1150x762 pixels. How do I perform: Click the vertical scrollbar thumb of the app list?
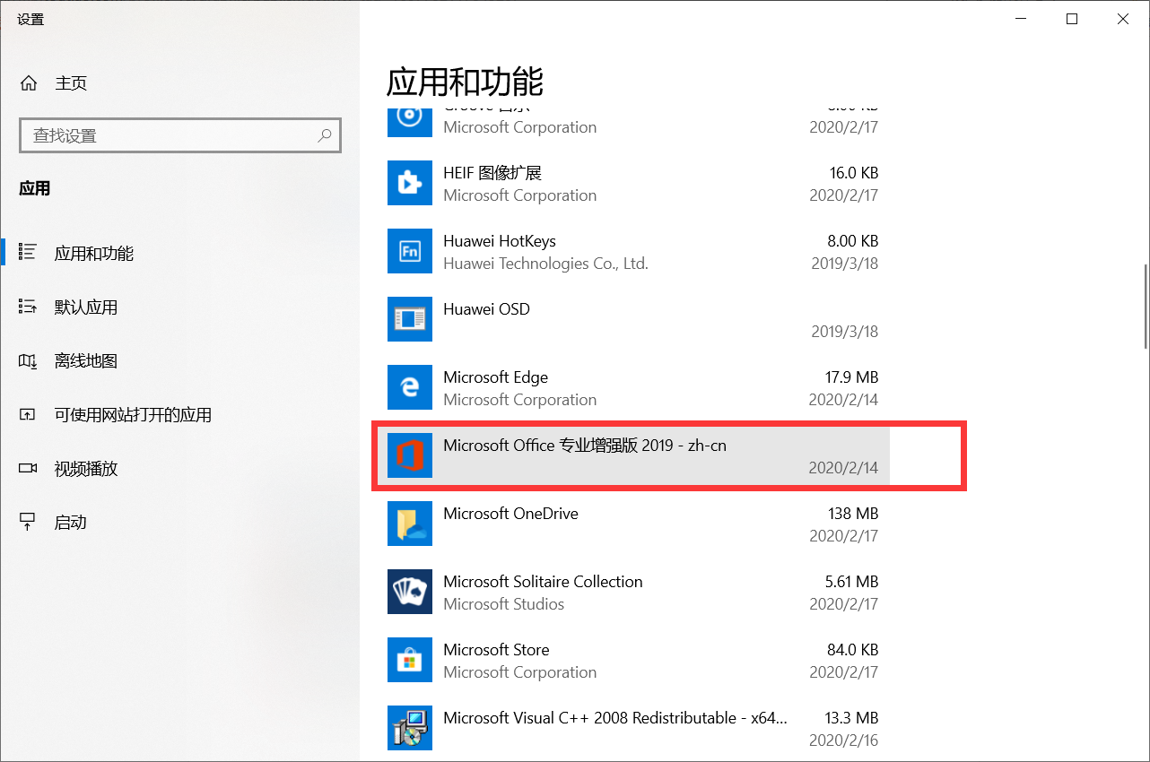pos(1145,307)
